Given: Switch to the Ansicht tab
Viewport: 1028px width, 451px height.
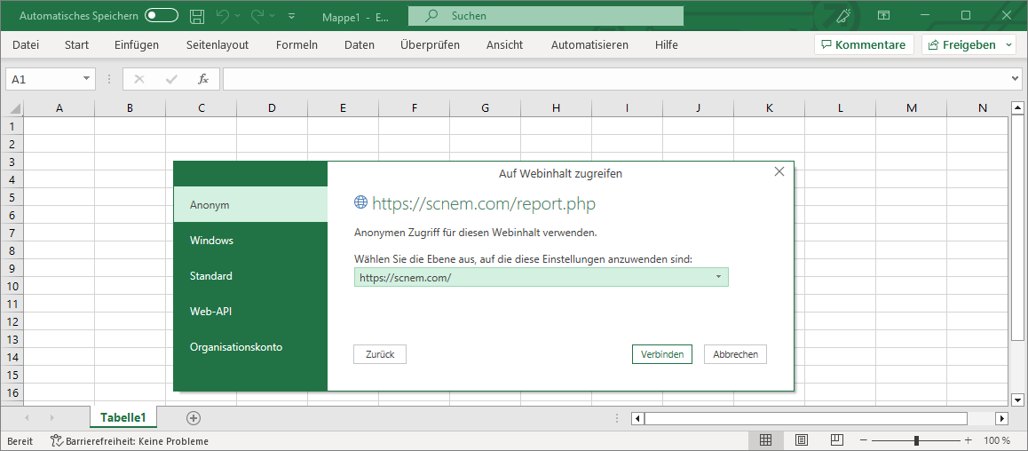Looking at the screenshot, I should pos(505,44).
